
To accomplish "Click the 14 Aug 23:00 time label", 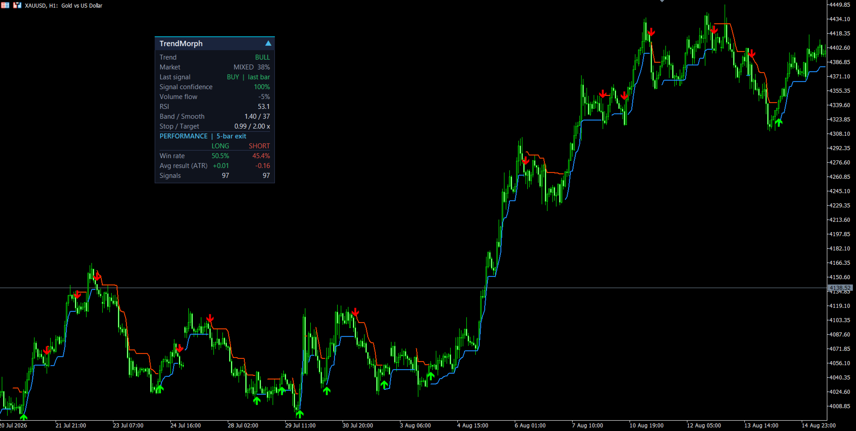I will 819,426.
